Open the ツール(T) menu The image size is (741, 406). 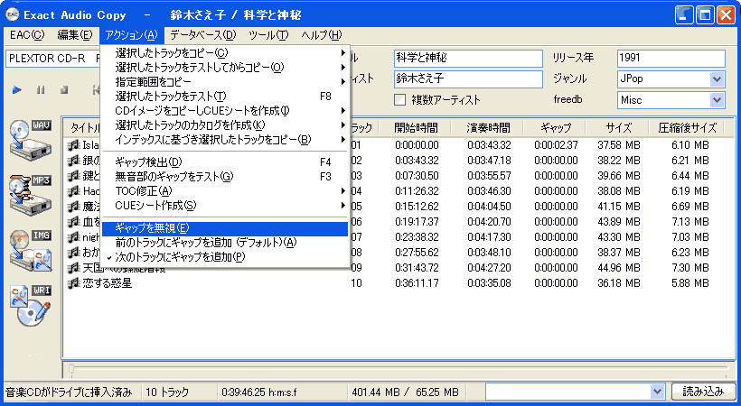(268, 35)
